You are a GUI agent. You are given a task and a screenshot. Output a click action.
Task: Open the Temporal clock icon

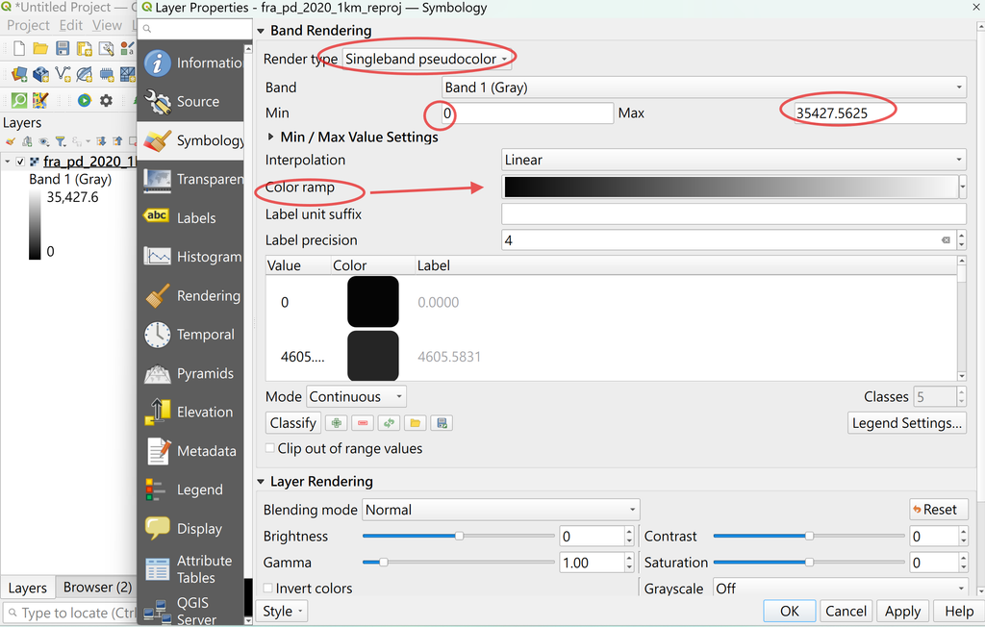click(157, 335)
